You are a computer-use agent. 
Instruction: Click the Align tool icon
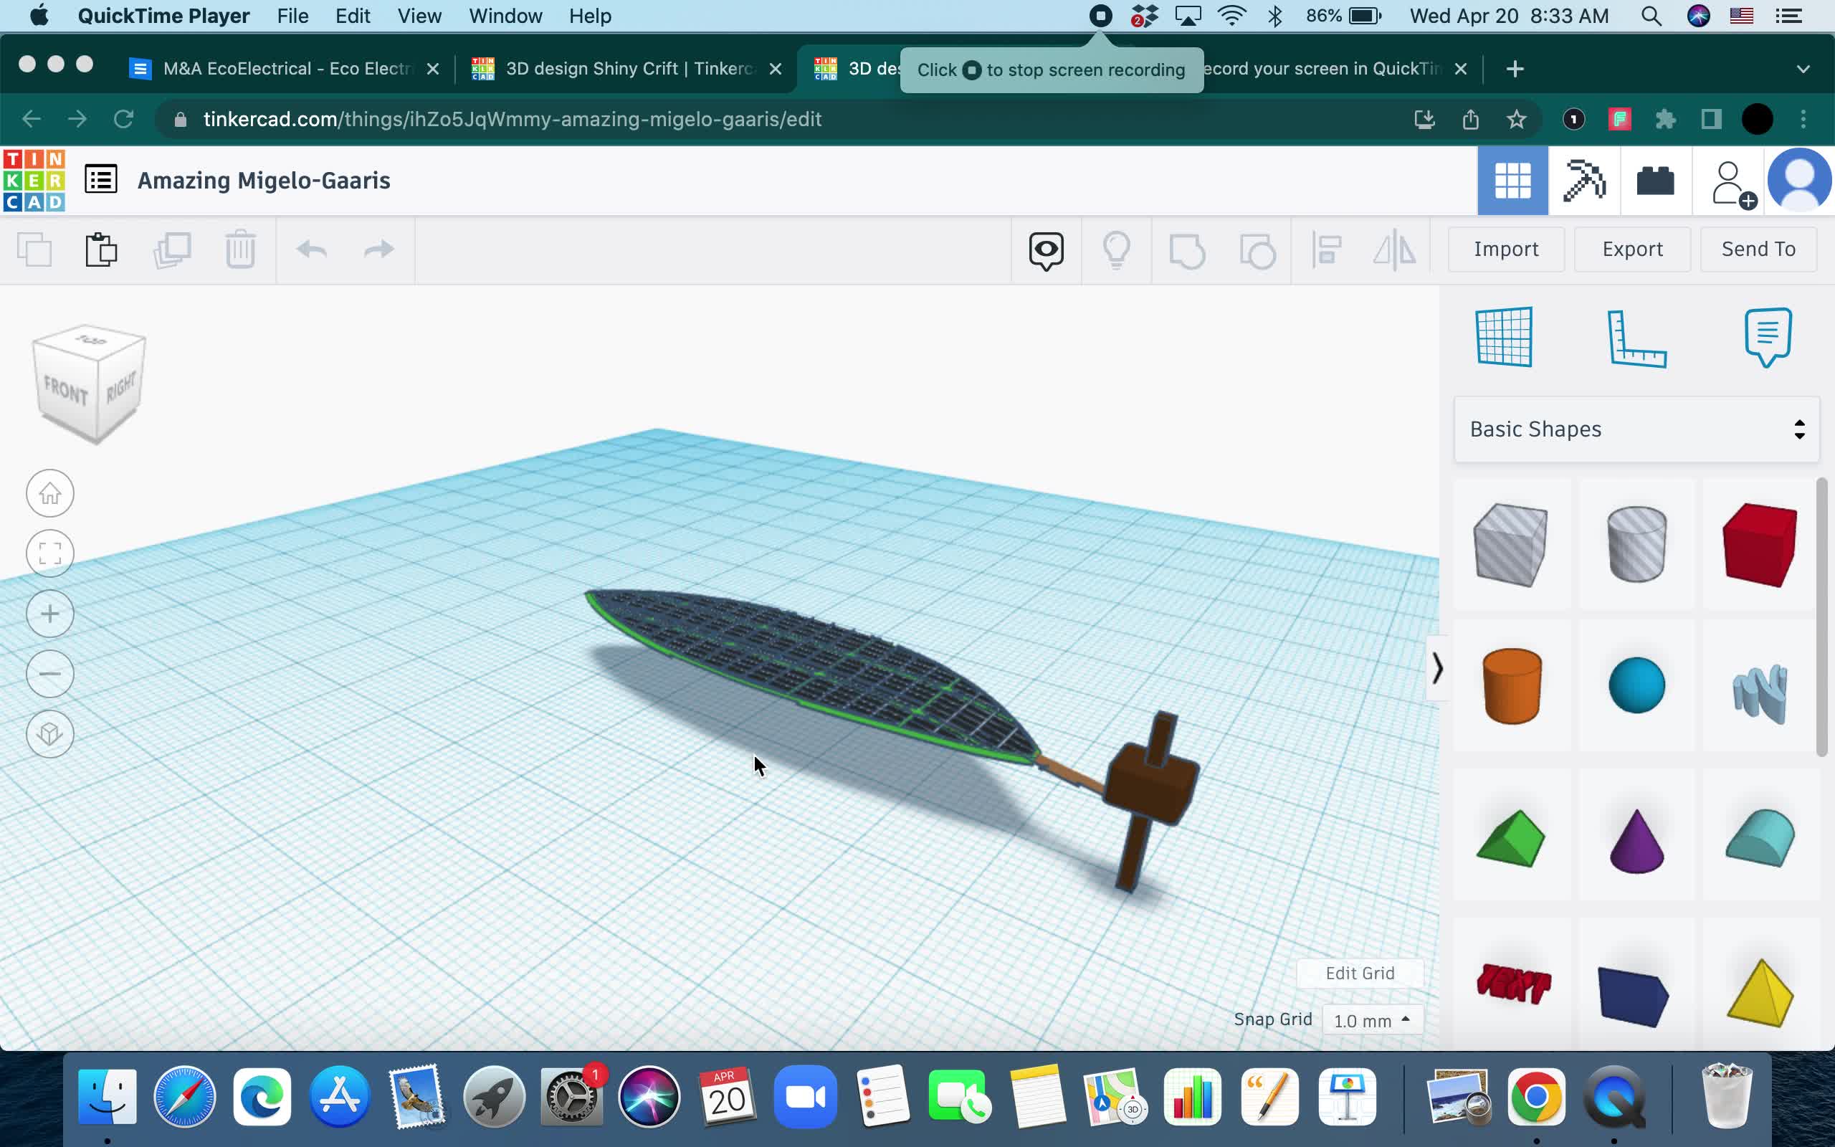point(1327,250)
